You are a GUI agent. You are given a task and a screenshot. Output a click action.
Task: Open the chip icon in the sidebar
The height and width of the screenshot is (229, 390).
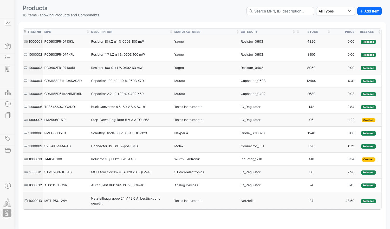click(8, 104)
